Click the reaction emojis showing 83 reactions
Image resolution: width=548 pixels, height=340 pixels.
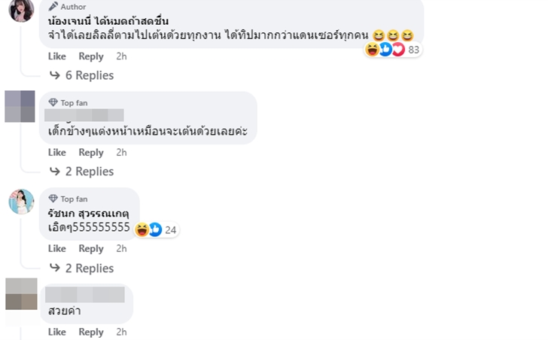(385, 50)
